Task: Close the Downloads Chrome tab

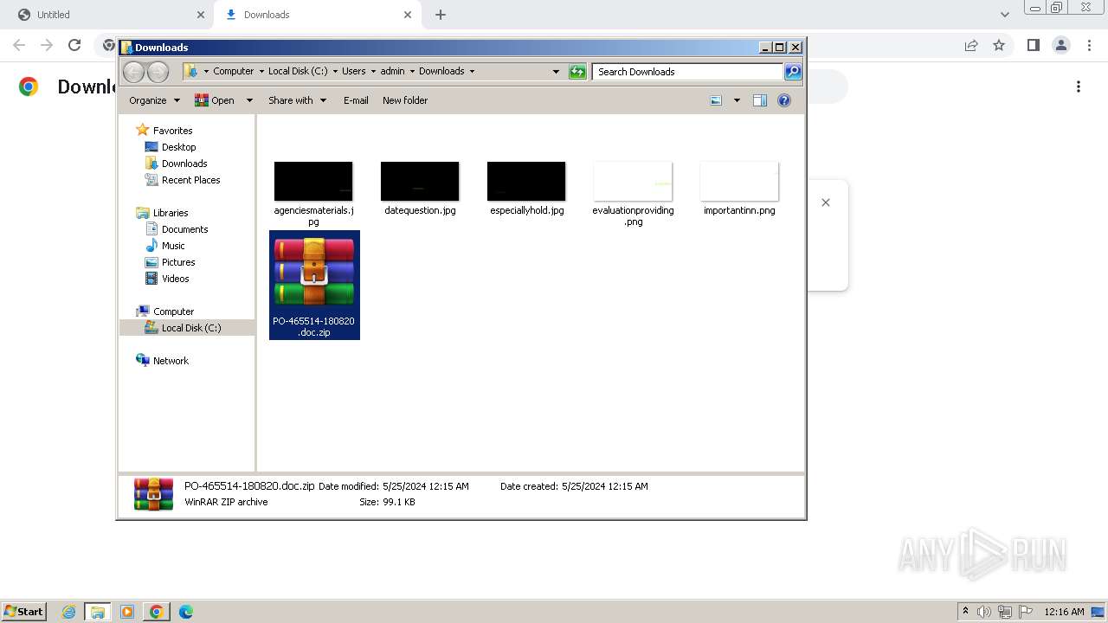Action: pos(408,15)
